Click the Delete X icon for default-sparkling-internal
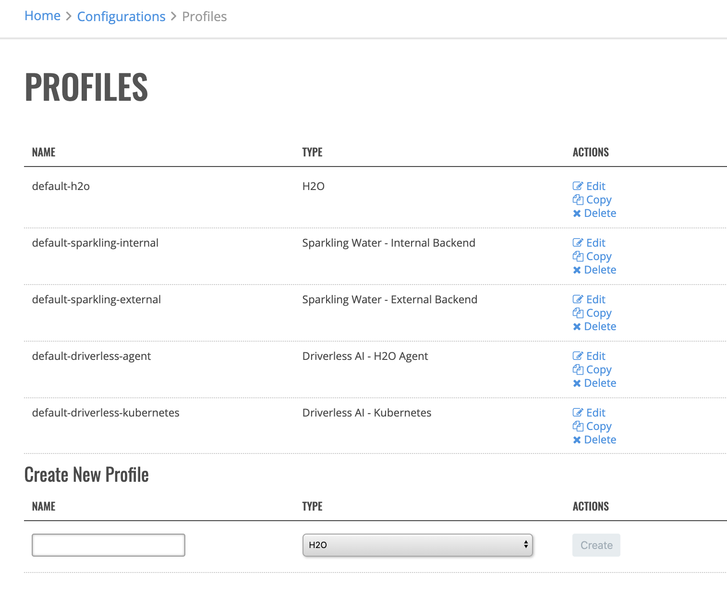 (577, 270)
